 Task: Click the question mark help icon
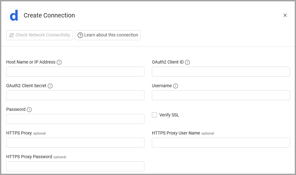pyautogui.click(x=80, y=35)
